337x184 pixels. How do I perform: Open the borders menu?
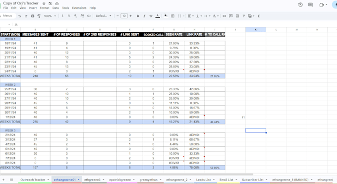(172, 16)
